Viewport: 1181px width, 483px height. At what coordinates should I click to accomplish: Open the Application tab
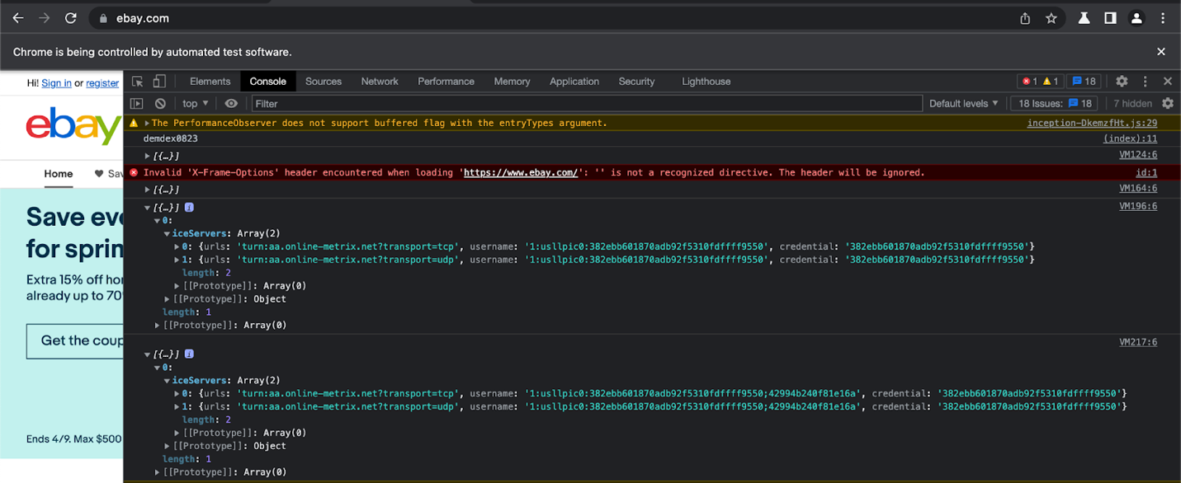click(x=574, y=82)
